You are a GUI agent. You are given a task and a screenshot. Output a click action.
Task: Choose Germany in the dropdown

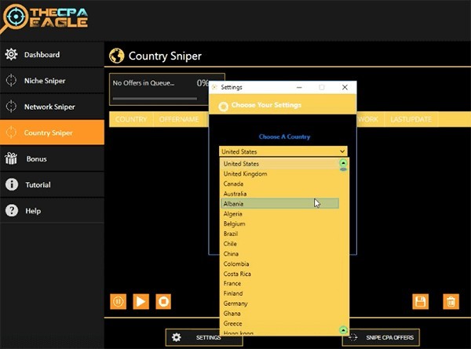pyautogui.click(x=280, y=304)
